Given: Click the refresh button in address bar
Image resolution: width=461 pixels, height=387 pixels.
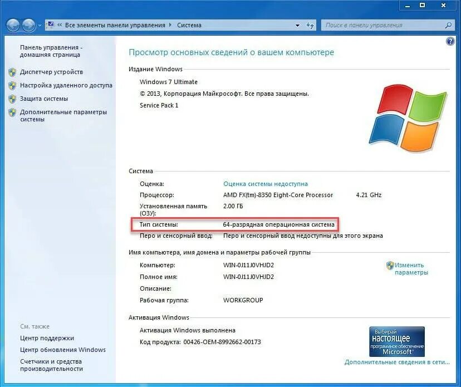Looking at the screenshot, I should (x=310, y=25).
